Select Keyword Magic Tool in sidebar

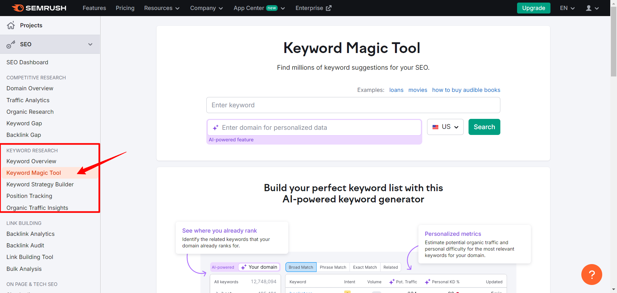tap(34, 173)
